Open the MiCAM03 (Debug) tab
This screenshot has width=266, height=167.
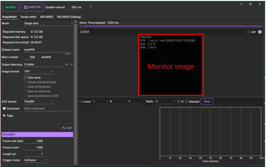tap(69, 17)
